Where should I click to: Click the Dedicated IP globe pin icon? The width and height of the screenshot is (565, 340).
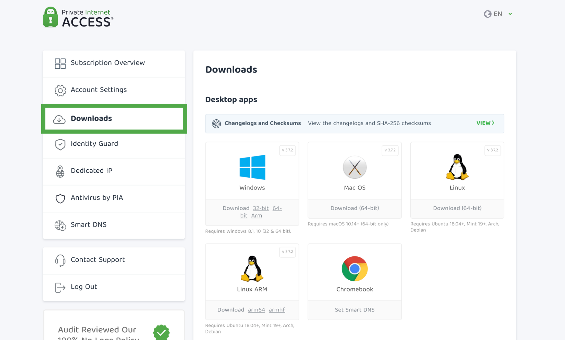coord(60,171)
